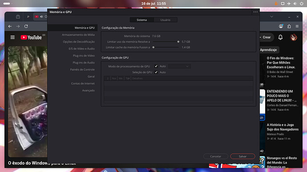Open the Avançado settings section

[88, 90]
